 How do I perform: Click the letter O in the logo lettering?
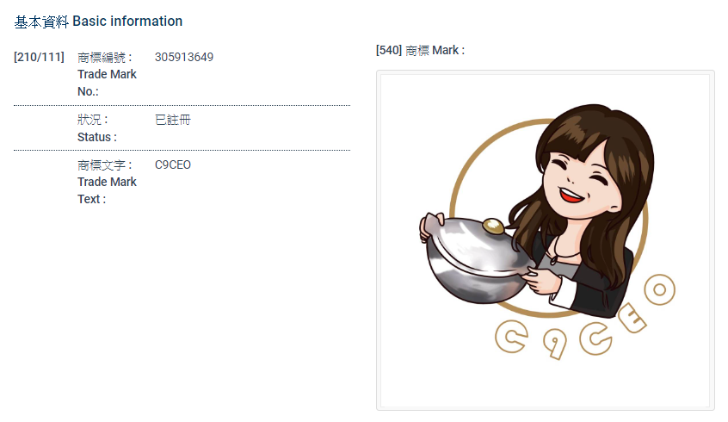[x=659, y=289]
